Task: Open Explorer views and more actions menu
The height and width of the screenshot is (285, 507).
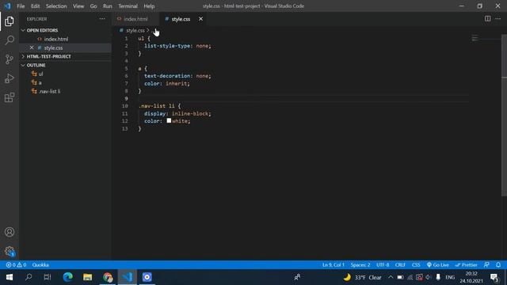Action: pos(102,19)
